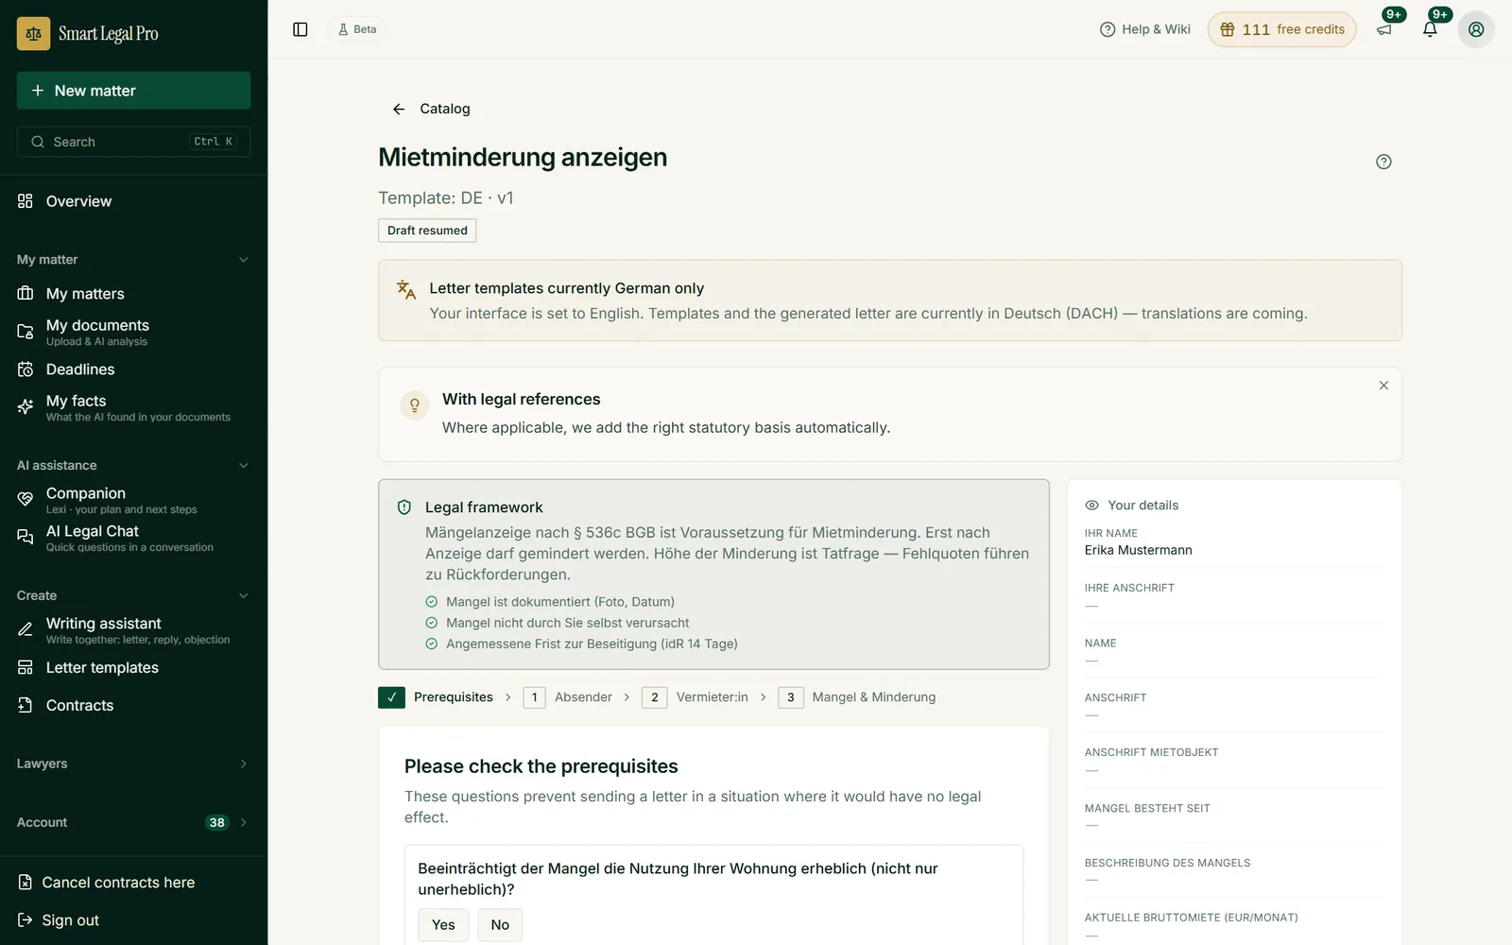Dismiss the 'With legal references' tip
1512x945 pixels.
pos(1383,386)
